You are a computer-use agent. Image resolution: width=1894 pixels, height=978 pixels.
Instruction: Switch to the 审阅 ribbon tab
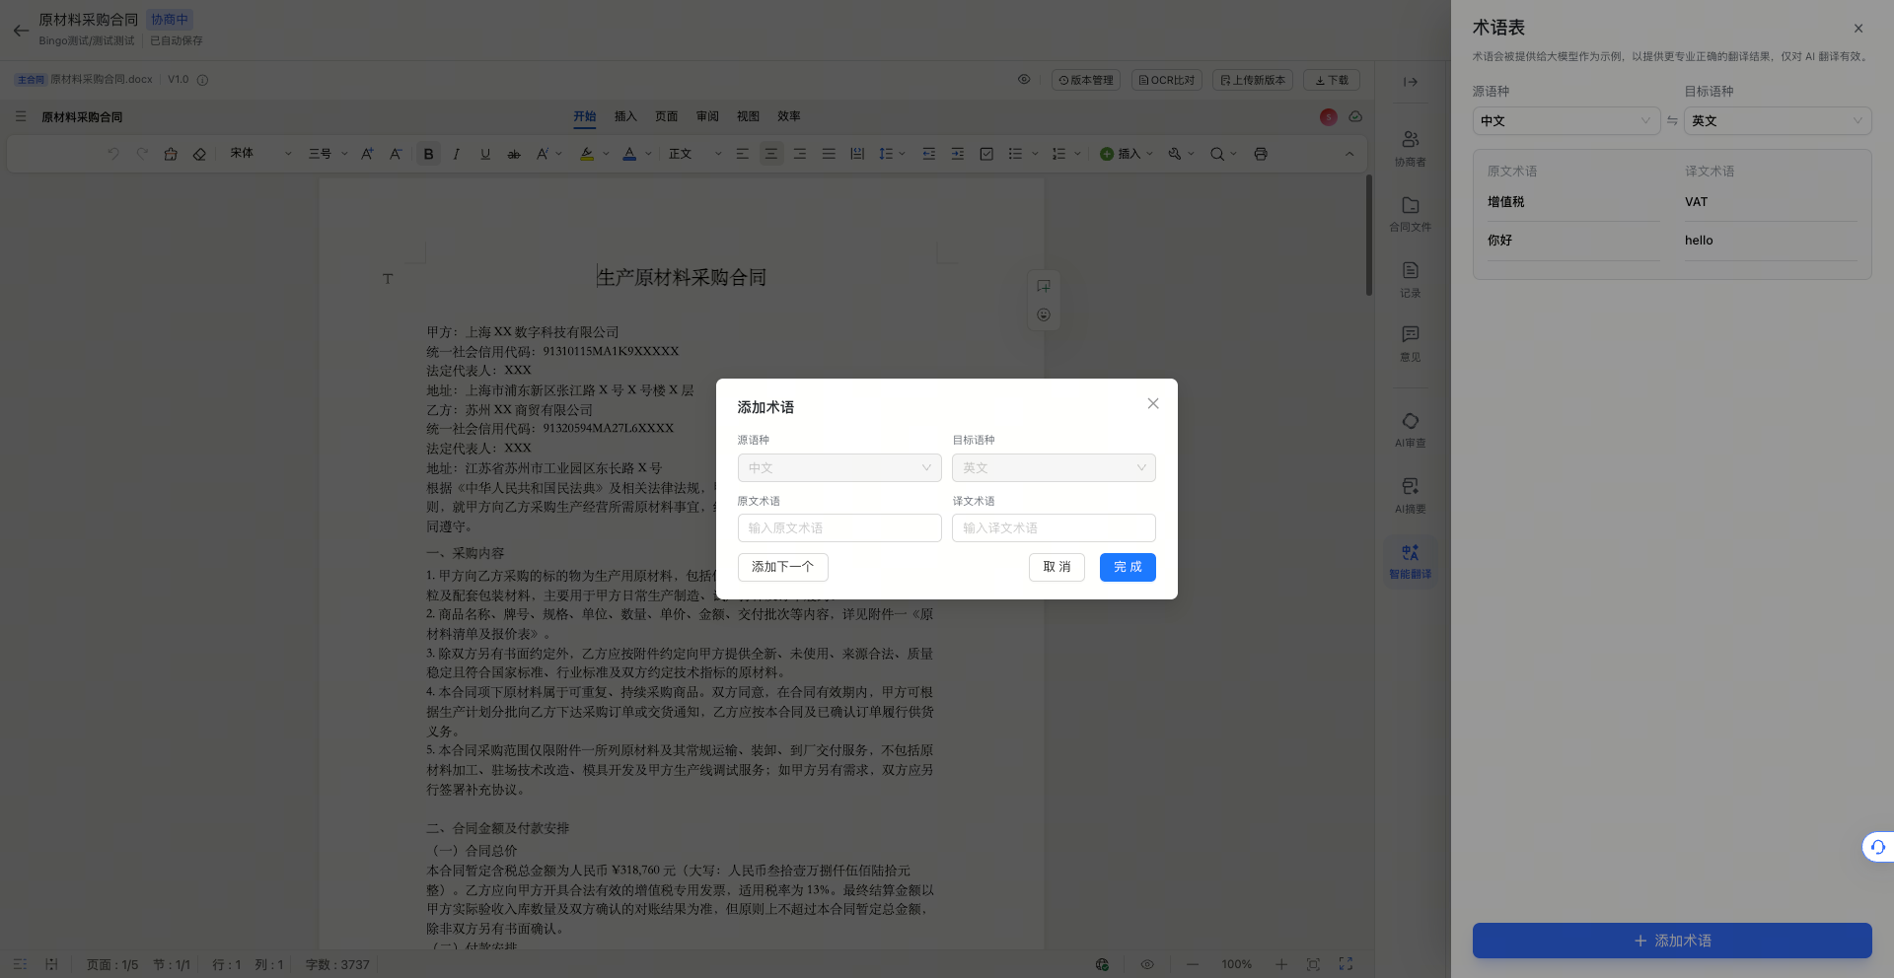tap(707, 116)
